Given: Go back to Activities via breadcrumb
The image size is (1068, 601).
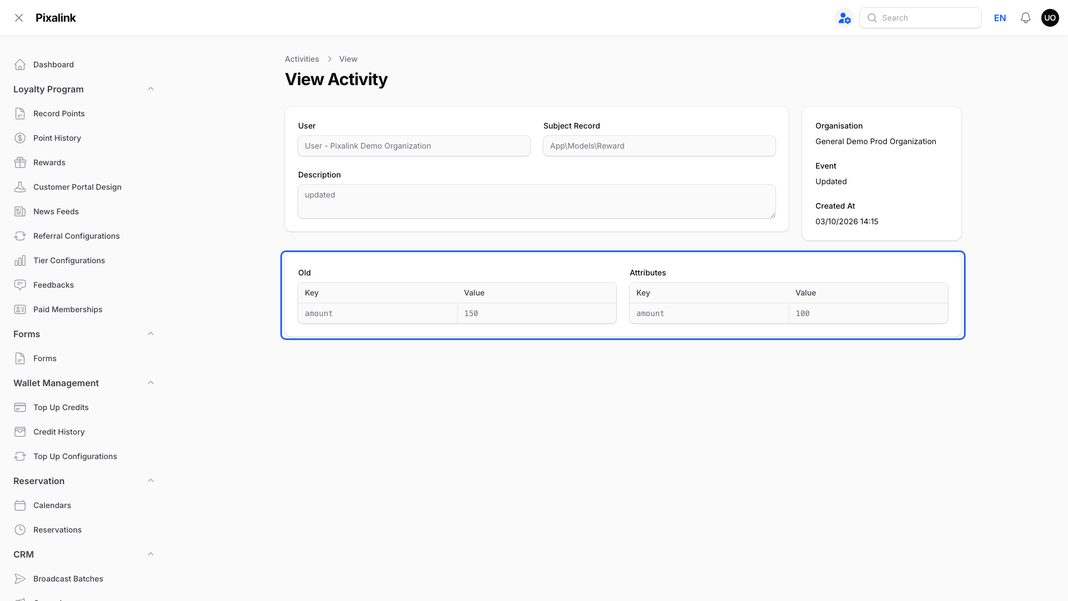Looking at the screenshot, I should 301,59.
